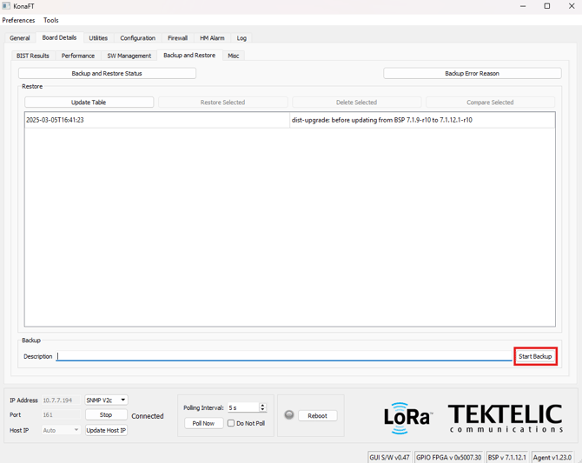Viewport: 582px width, 463px height.
Task: Switch to the Firewall tab
Action: pyautogui.click(x=177, y=38)
